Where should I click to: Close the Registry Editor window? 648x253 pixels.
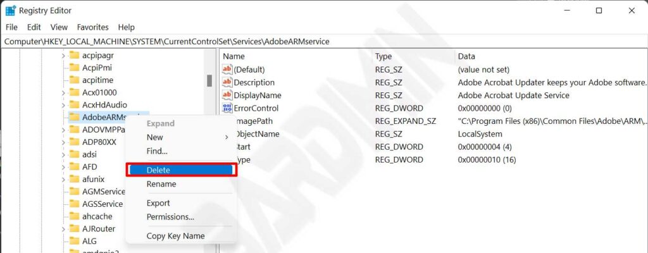pyautogui.click(x=632, y=11)
